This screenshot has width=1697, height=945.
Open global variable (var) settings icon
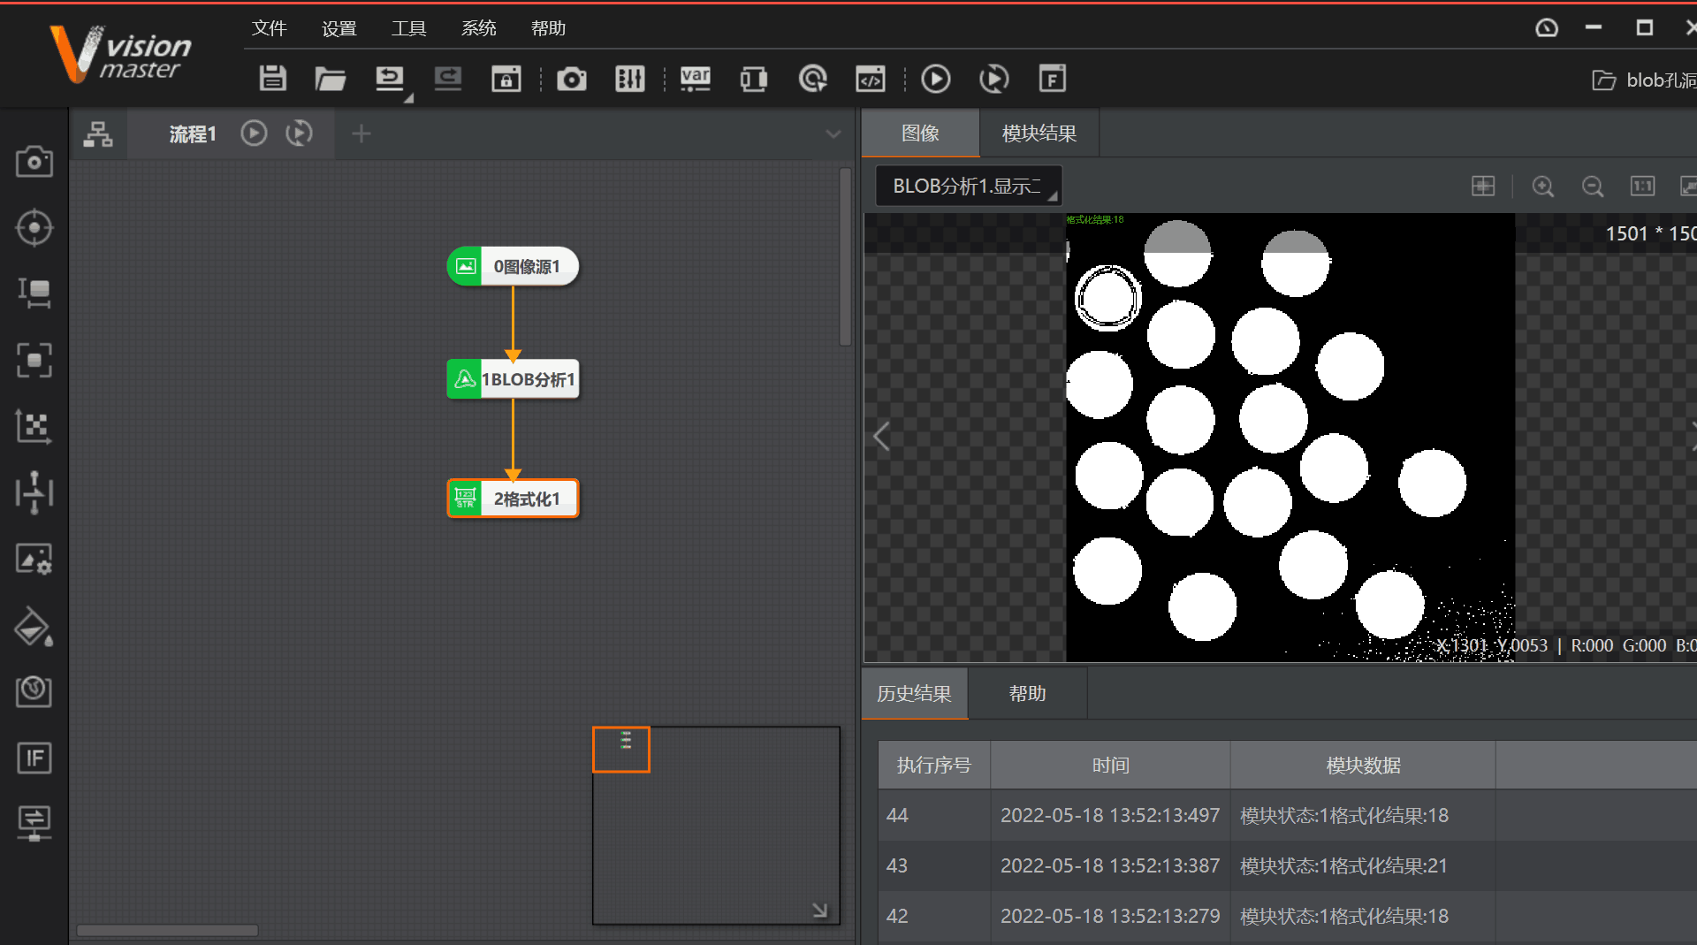pos(695,79)
